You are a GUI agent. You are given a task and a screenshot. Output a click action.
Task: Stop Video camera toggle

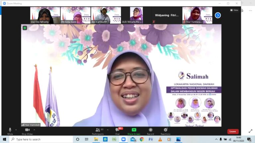click(27, 131)
